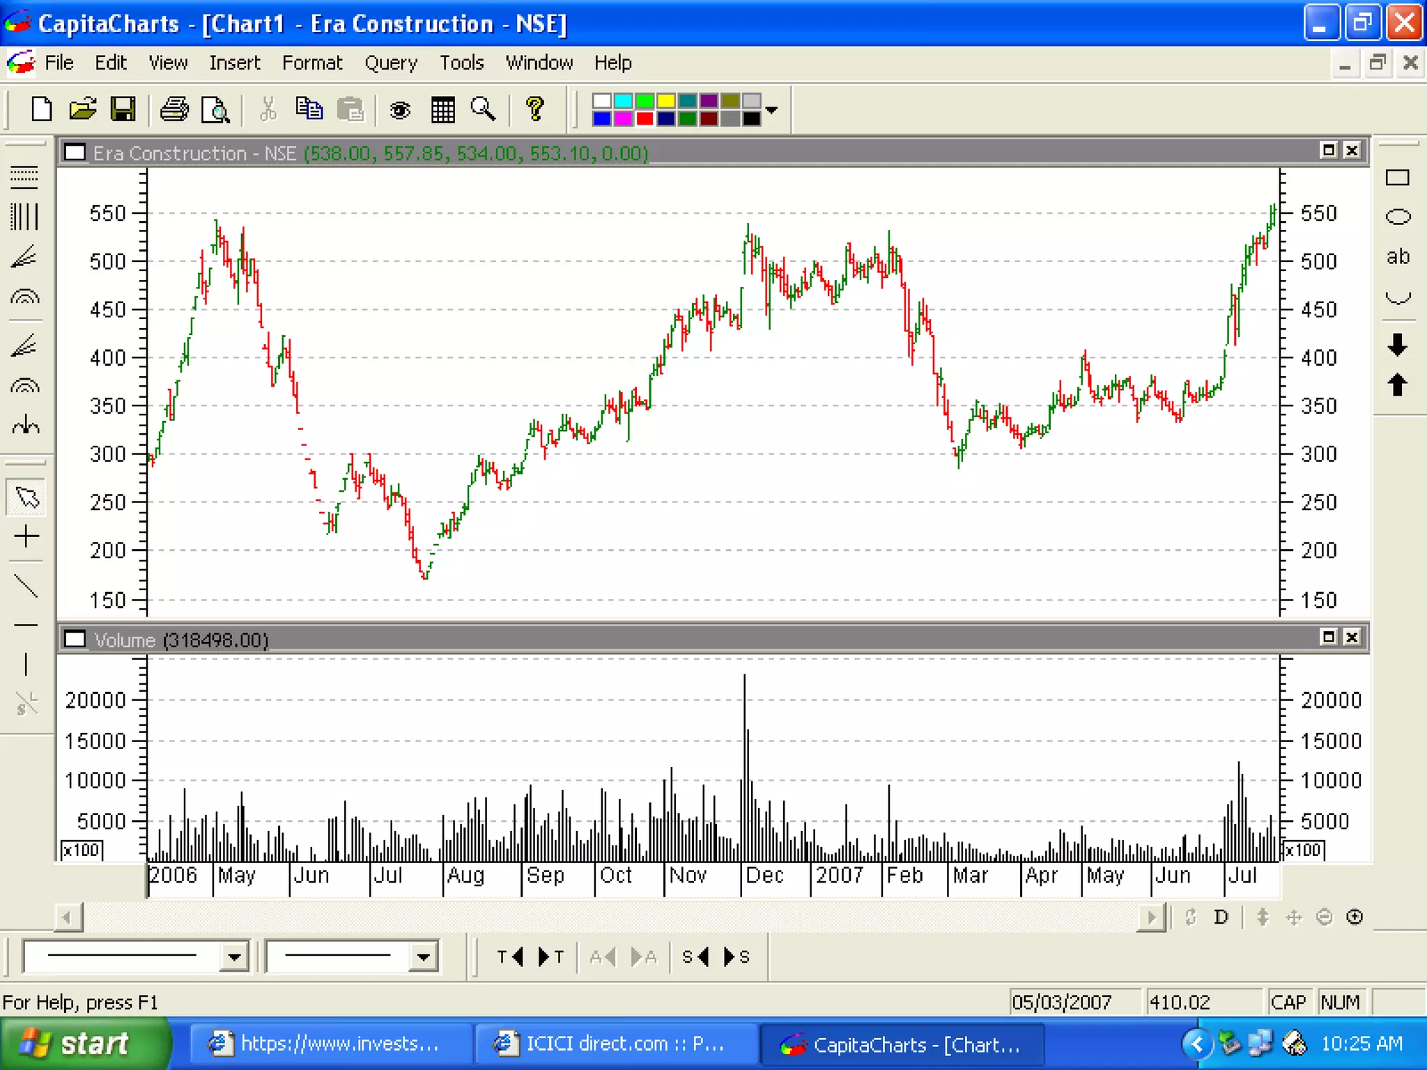Click the Print icon in toolbar
1427x1070 pixels.
coord(174,109)
